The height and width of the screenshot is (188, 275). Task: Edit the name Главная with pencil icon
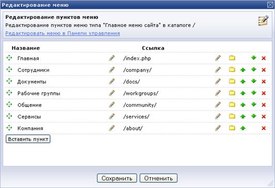pyautogui.click(x=112, y=58)
